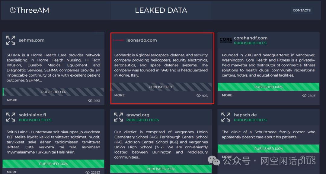This screenshot has width=326, height=174.
Task: Open MORE on the sehma.com card
Action: 12,100
